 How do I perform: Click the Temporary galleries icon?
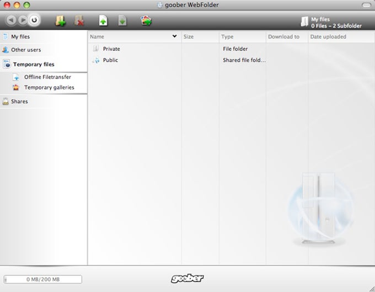(x=16, y=87)
